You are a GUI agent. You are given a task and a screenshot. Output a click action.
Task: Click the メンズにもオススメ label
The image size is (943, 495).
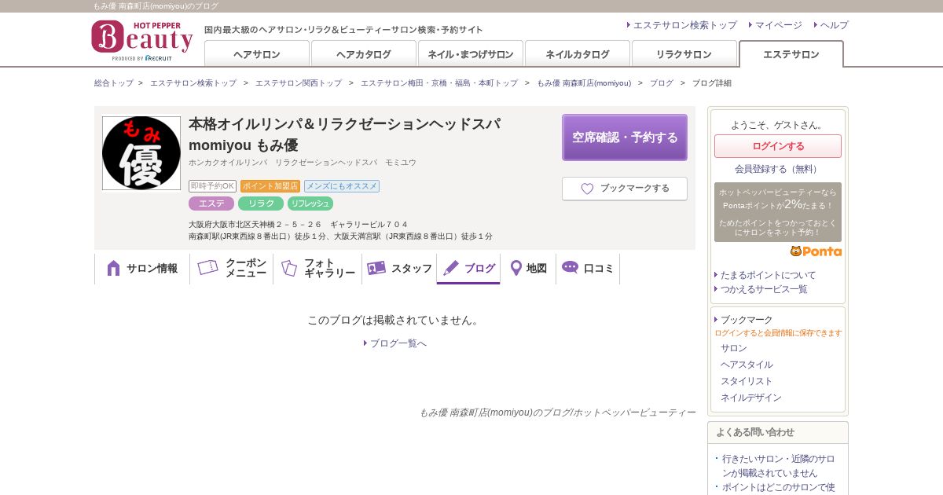[342, 186]
